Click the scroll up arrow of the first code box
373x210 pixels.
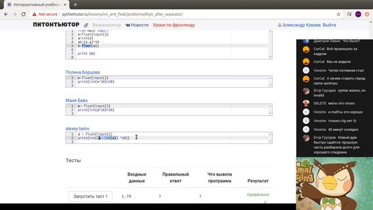(270, 31)
